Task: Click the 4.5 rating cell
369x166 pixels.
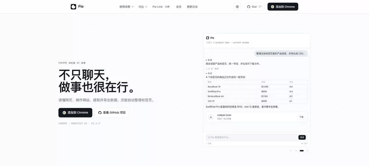Action: point(291,96)
